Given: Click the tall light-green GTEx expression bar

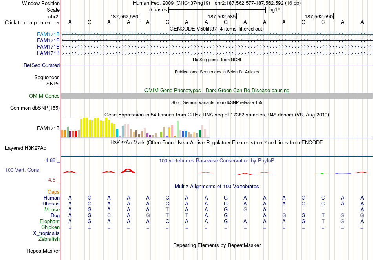Looking at the screenshot, I should (x=177, y=129).
